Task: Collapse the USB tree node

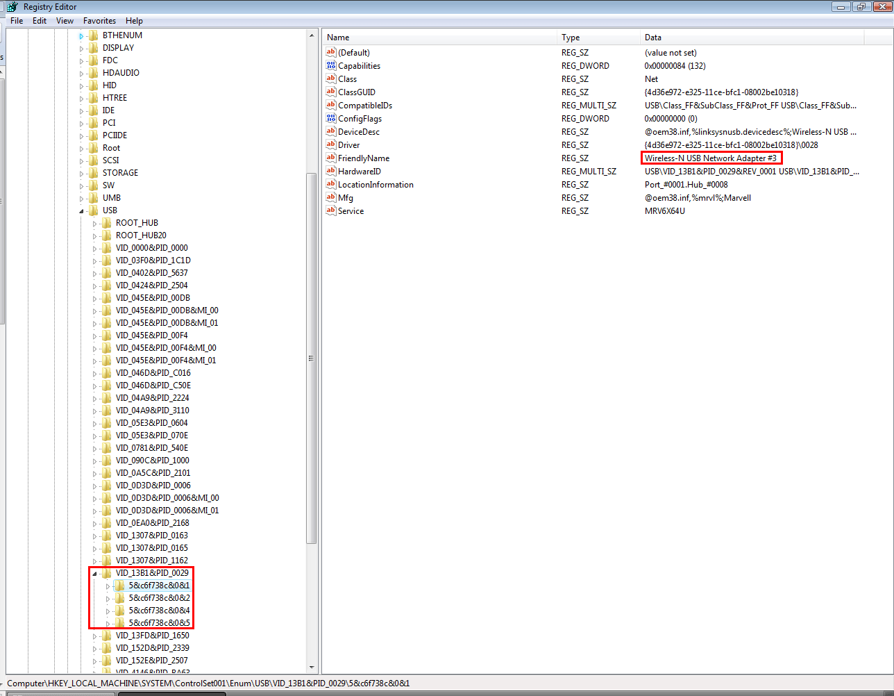Action: pyautogui.click(x=81, y=210)
